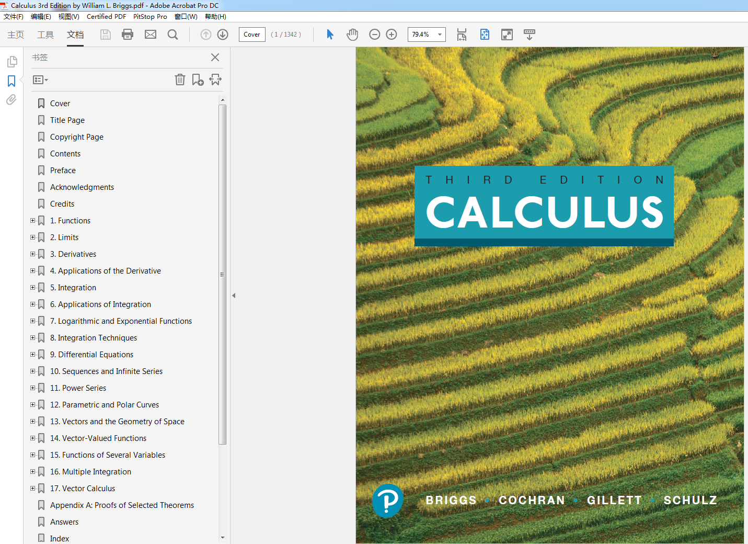Expand the 3. Derivatives bookmark

pos(33,254)
